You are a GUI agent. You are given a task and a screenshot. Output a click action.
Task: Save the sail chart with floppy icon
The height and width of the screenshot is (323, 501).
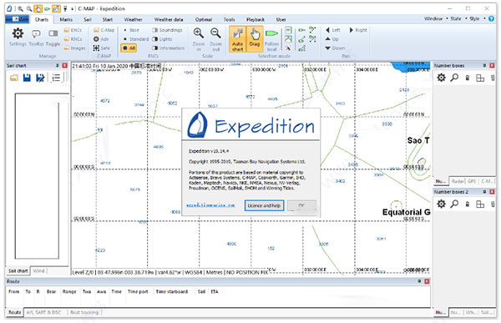[27, 78]
